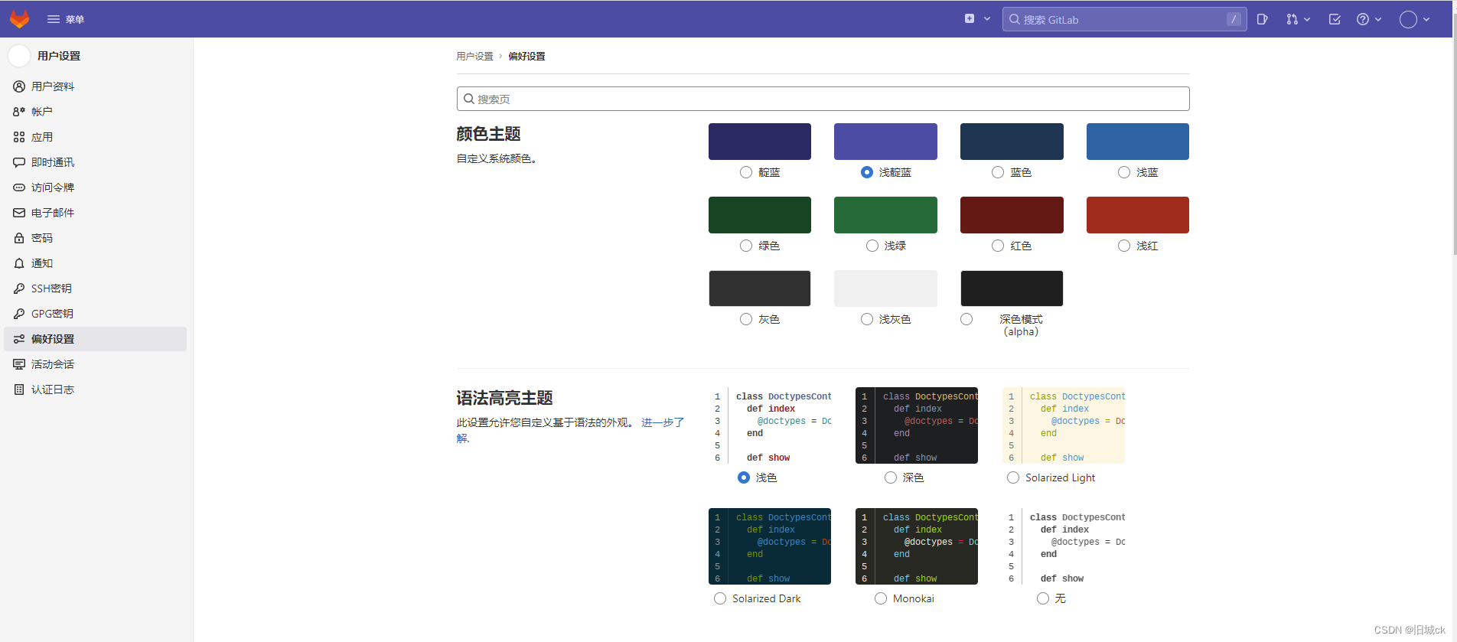Click the log icon for 认证日志

(x=19, y=389)
